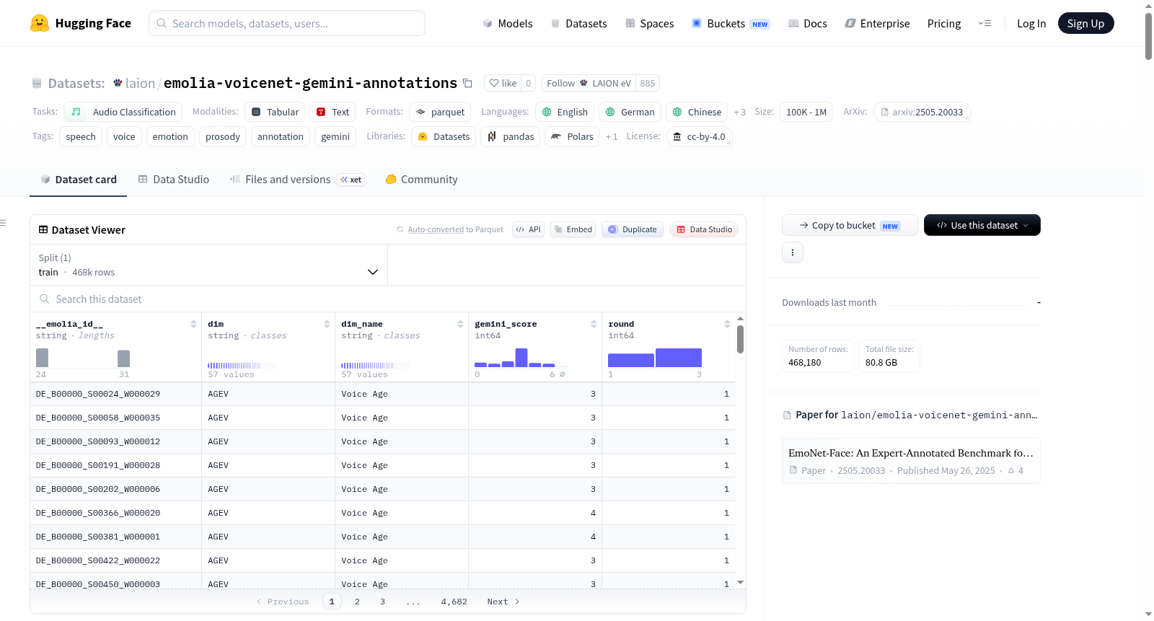The height and width of the screenshot is (621, 1154).
Task: Open the arxiv:2505.20033 tag
Action: point(922,112)
